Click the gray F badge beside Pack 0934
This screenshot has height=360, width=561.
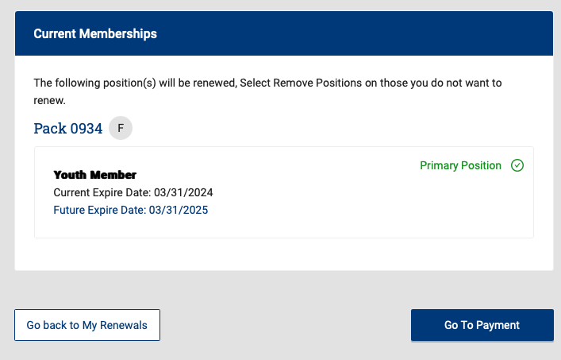[x=121, y=128]
